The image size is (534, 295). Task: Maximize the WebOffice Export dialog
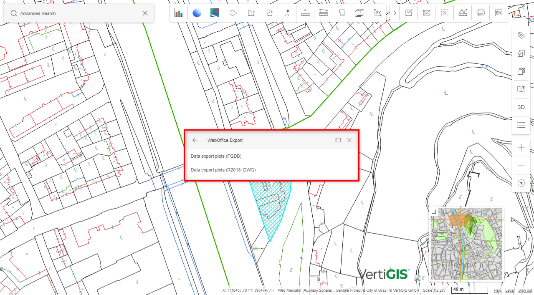click(x=337, y=140)
